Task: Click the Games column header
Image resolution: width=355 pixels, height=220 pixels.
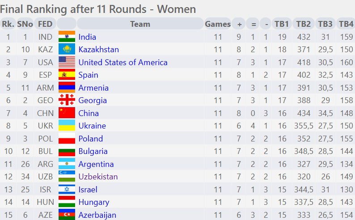Action: coord(218,24)
